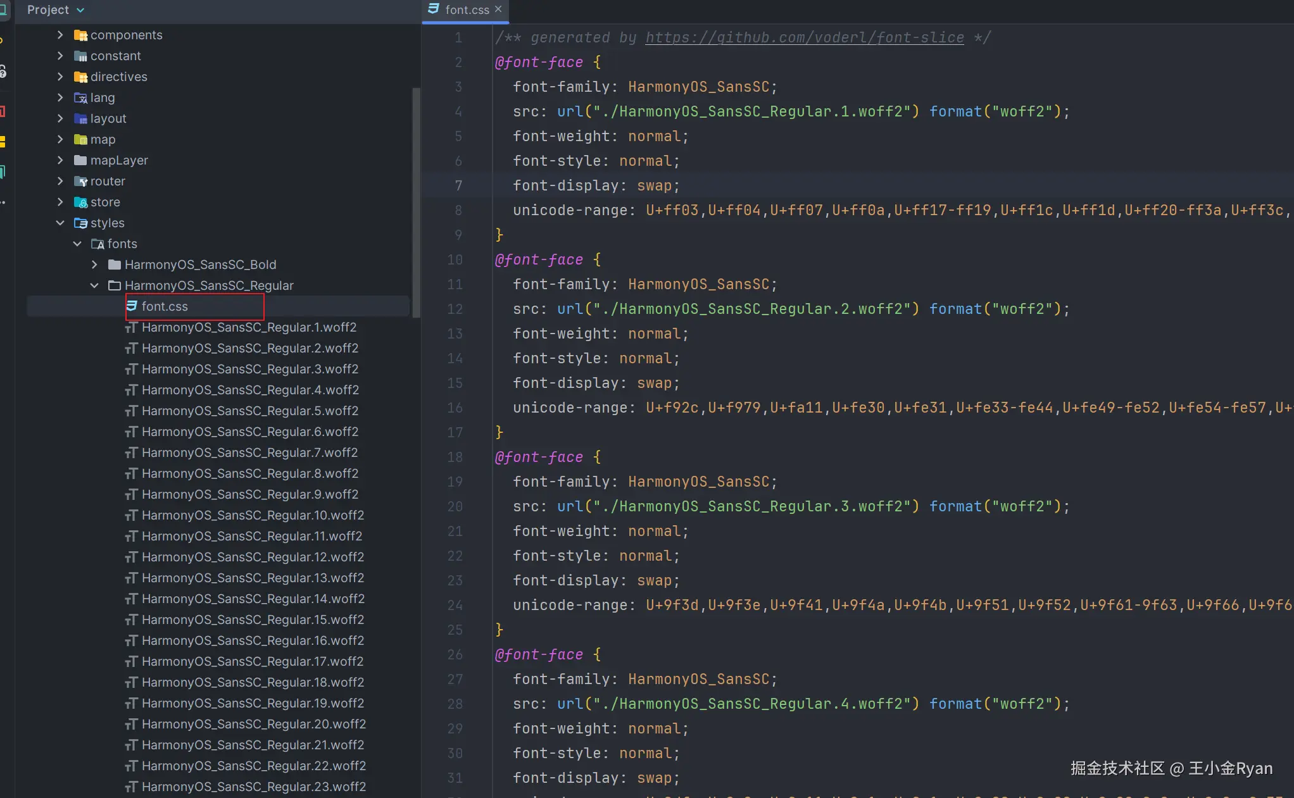Open the github font-slice link in comment
Viewport: 1294px width, 798px height.
click(x=804, y=37)
